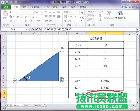Viewport: 140px width, 111px height.
Task: Toggle Bold formatting
Action: click(18, 17)
